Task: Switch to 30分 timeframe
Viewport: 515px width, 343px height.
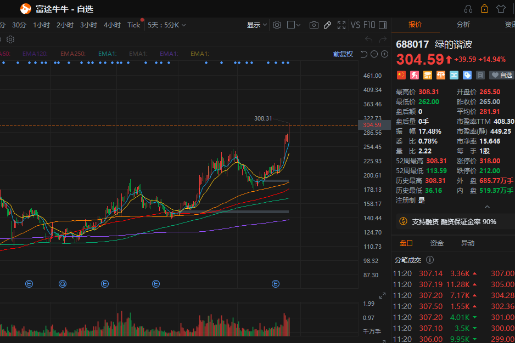Action: coord(19,25)
